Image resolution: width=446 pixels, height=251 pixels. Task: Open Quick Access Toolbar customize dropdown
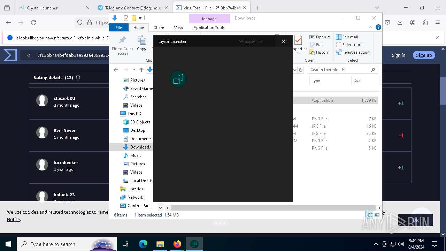pos(140,18)
